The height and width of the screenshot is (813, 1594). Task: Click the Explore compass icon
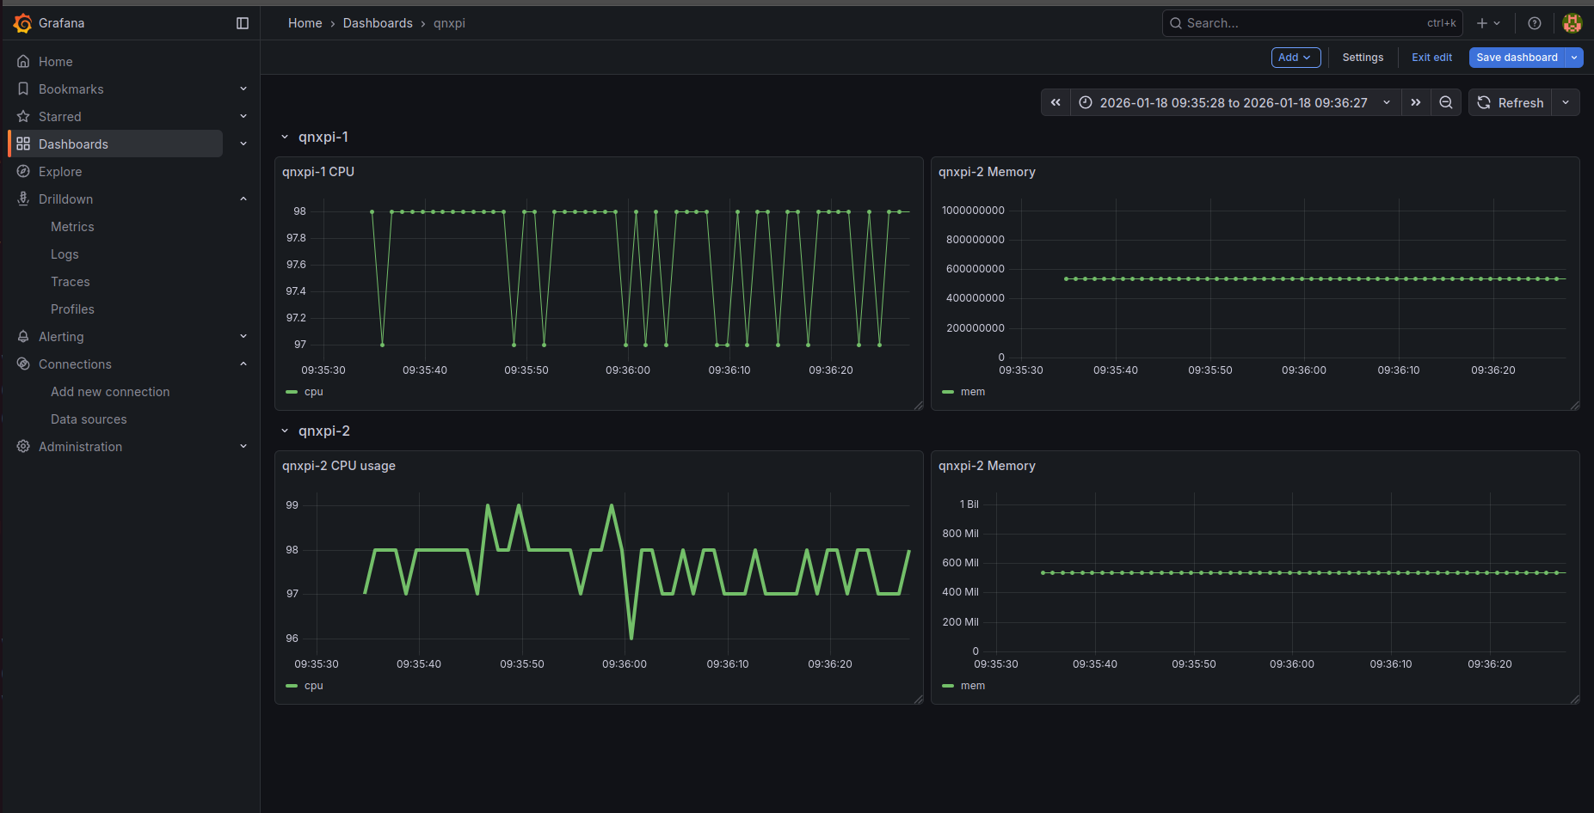23,172
